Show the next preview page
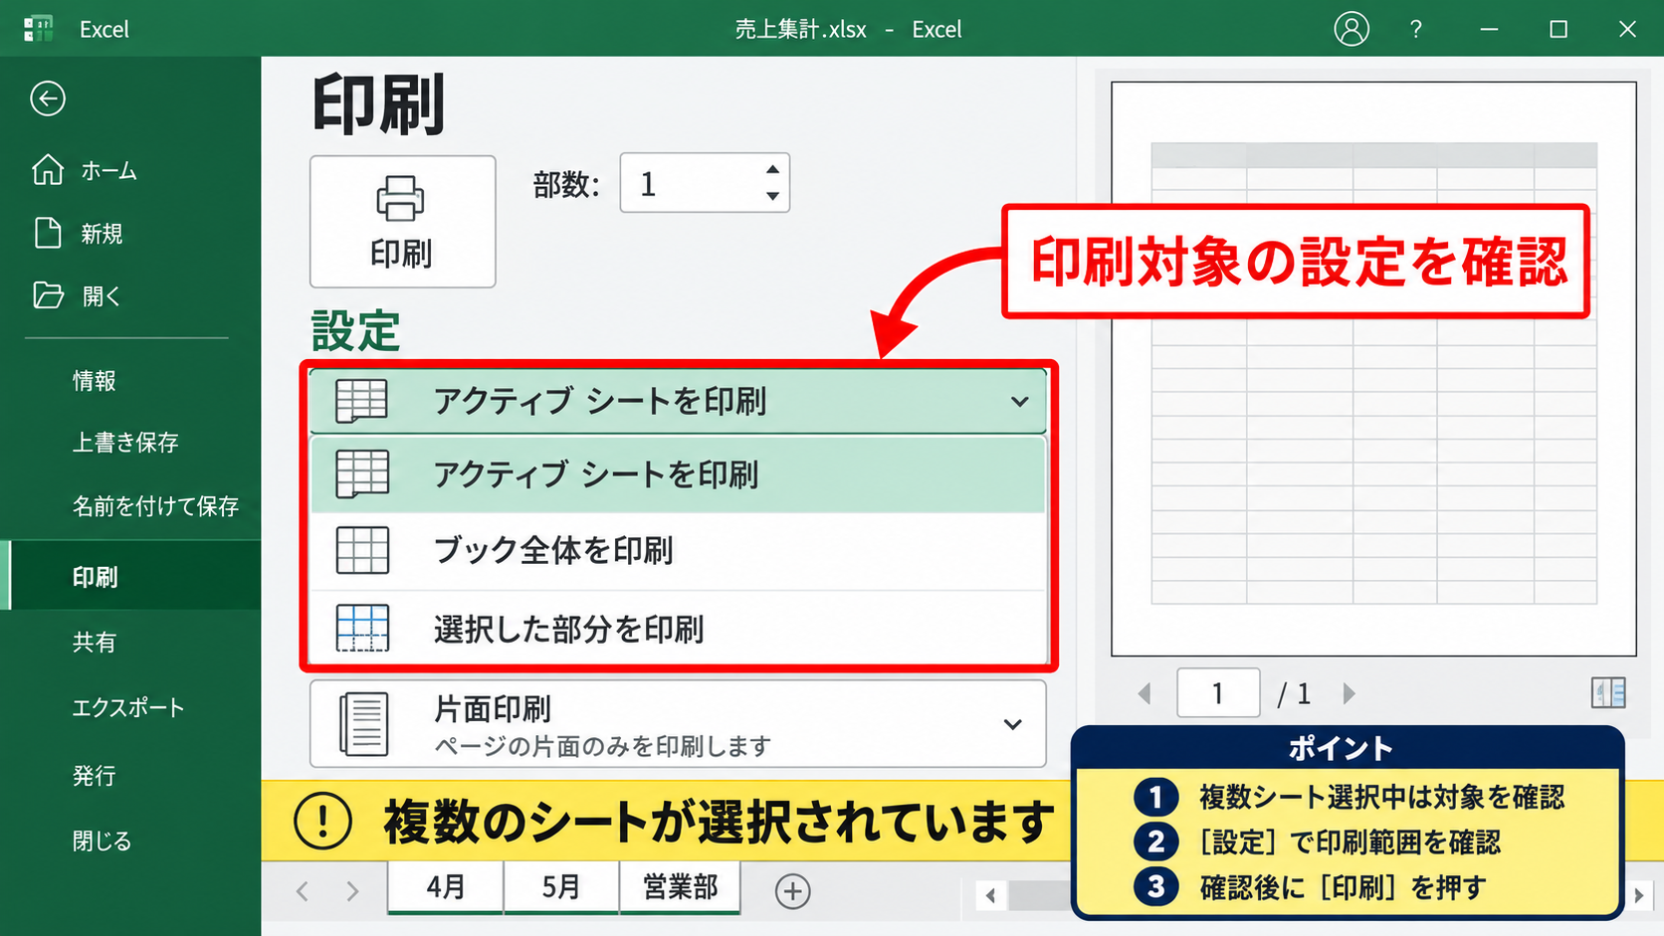This screenshot has width=1664, height=936. [1349, 693]
